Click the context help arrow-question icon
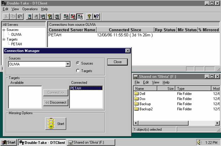The image size is (221, 146). coord(96,16)
